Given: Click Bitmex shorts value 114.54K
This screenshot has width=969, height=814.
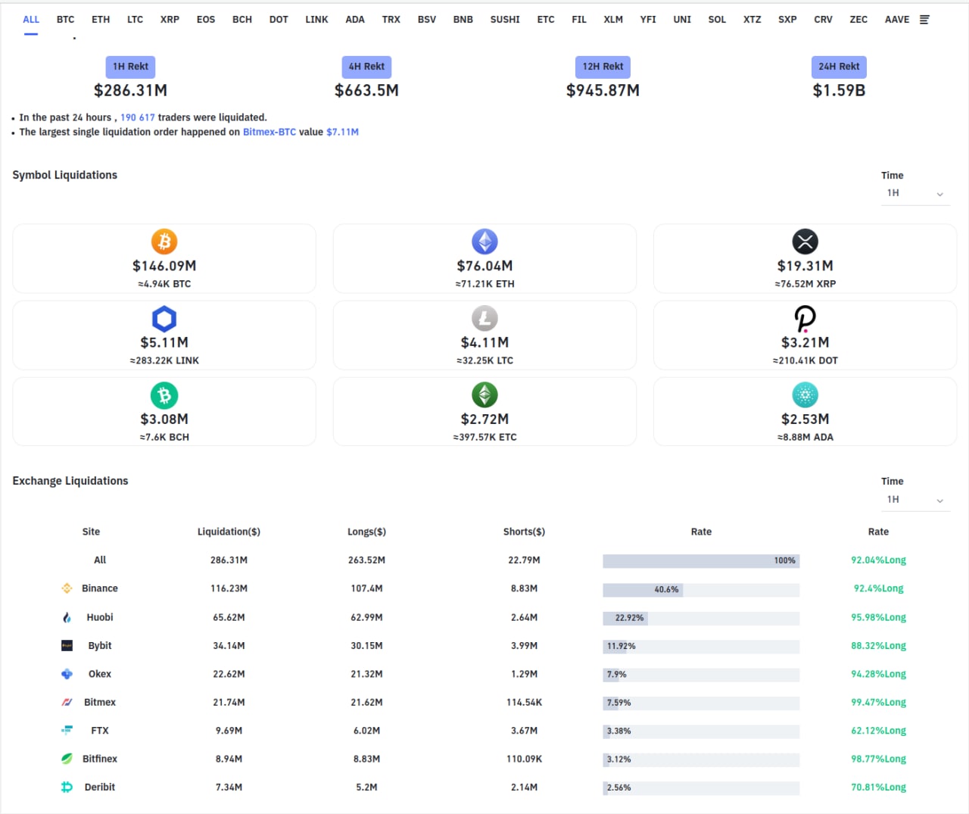Looking at the screenshot, I should coord(524,702).
